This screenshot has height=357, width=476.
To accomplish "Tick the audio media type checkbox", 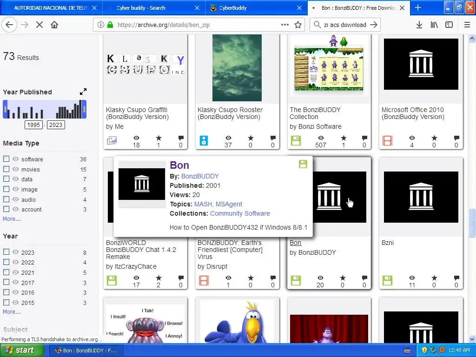I will coord(6,199).
